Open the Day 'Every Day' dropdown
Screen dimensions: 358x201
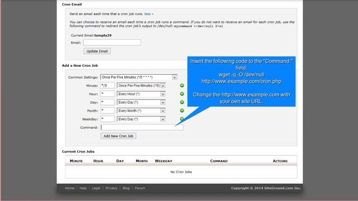(141, 102)
